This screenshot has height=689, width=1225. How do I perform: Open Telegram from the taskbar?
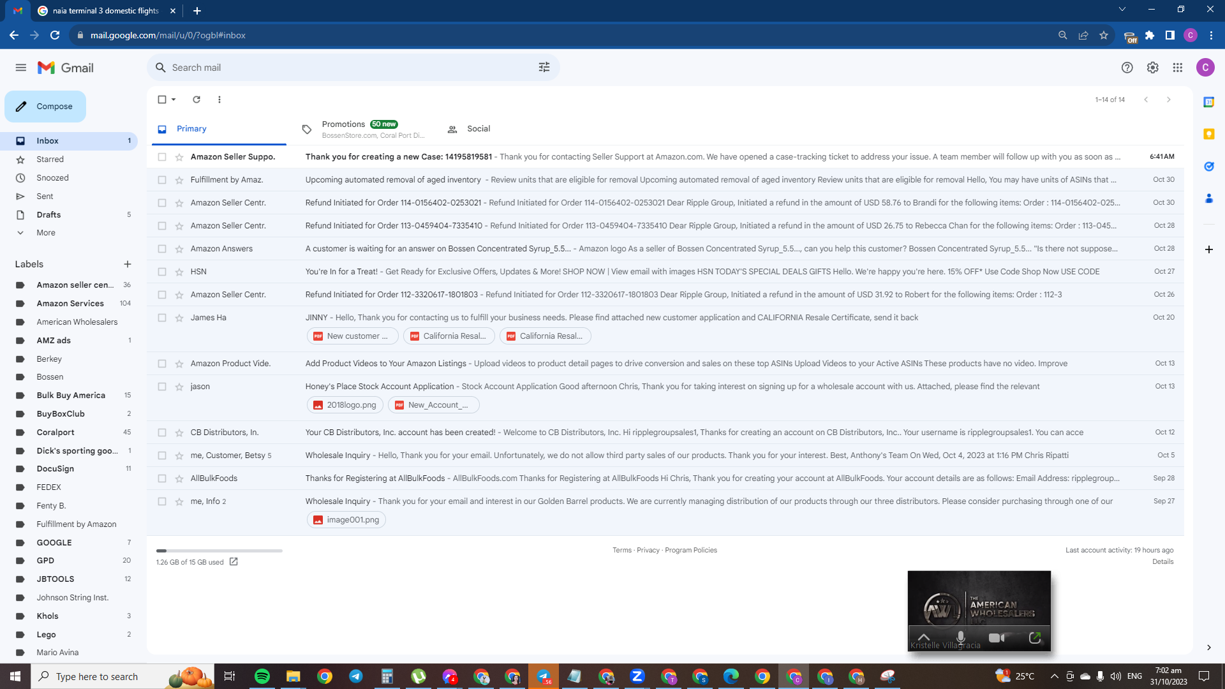pos(356,676)
